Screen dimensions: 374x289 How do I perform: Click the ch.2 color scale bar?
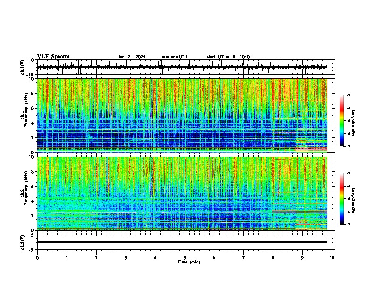tap(341, 199)
